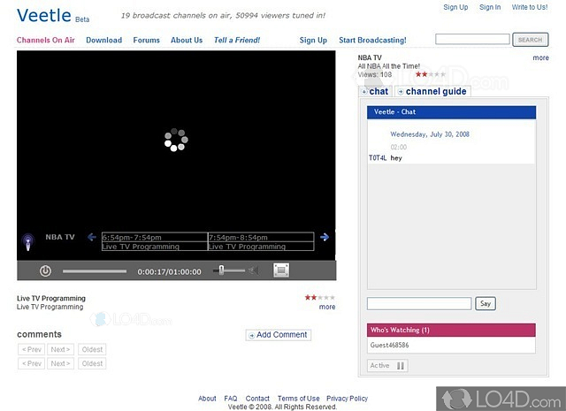Open Channels On Air menu
566x411 pixels.
[x=47, y=40]
